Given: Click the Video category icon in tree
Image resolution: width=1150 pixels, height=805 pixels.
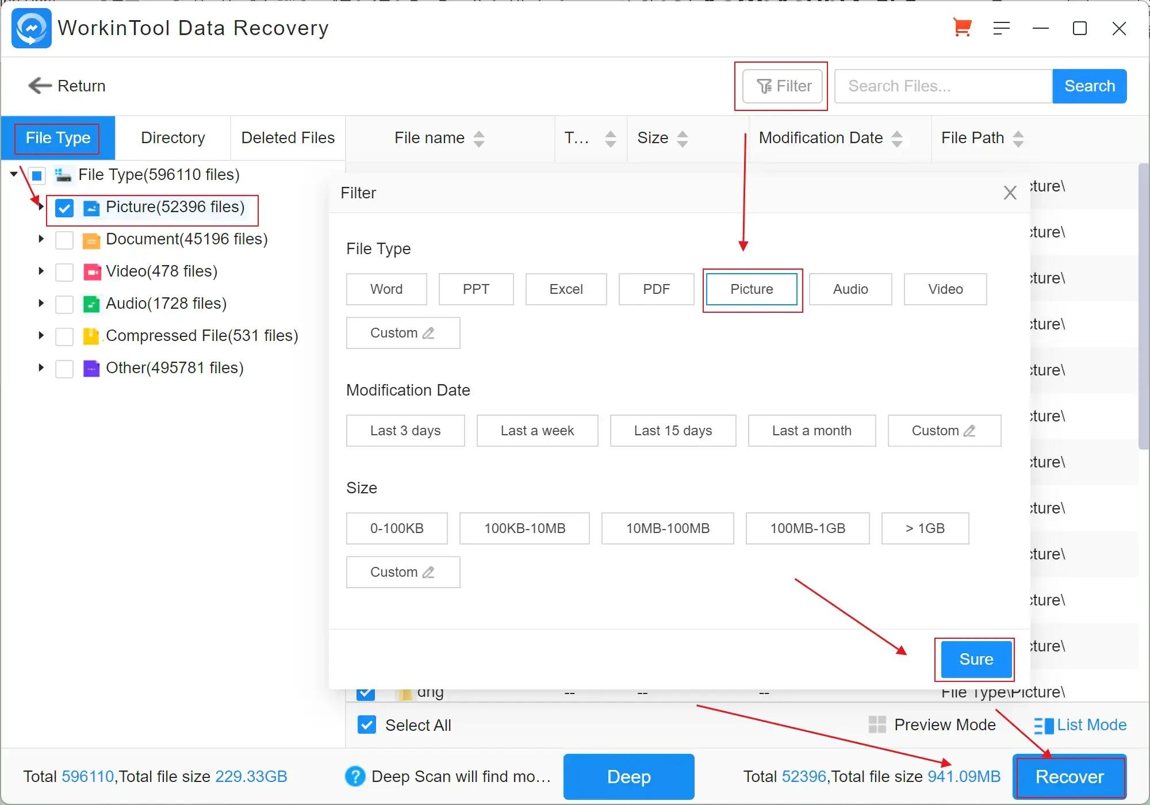Looking at the screenshot, I should 91,272.
